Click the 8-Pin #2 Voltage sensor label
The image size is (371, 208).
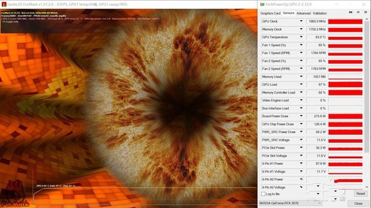pos(274,187)
